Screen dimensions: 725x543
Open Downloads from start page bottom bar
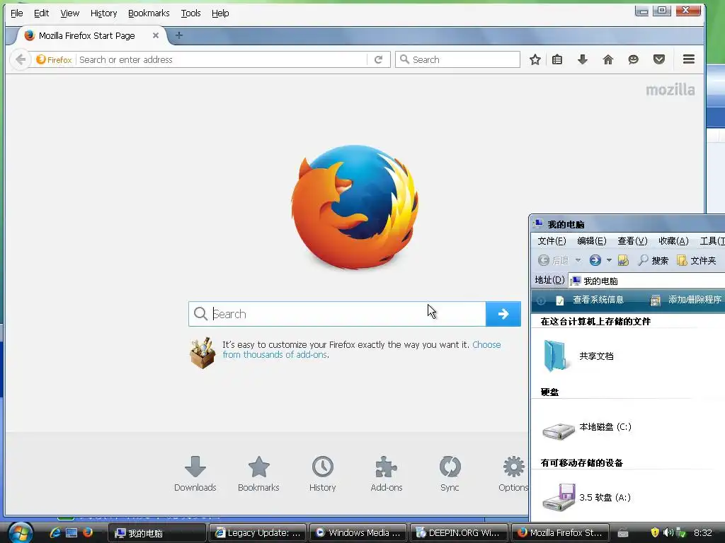[195, 474]
